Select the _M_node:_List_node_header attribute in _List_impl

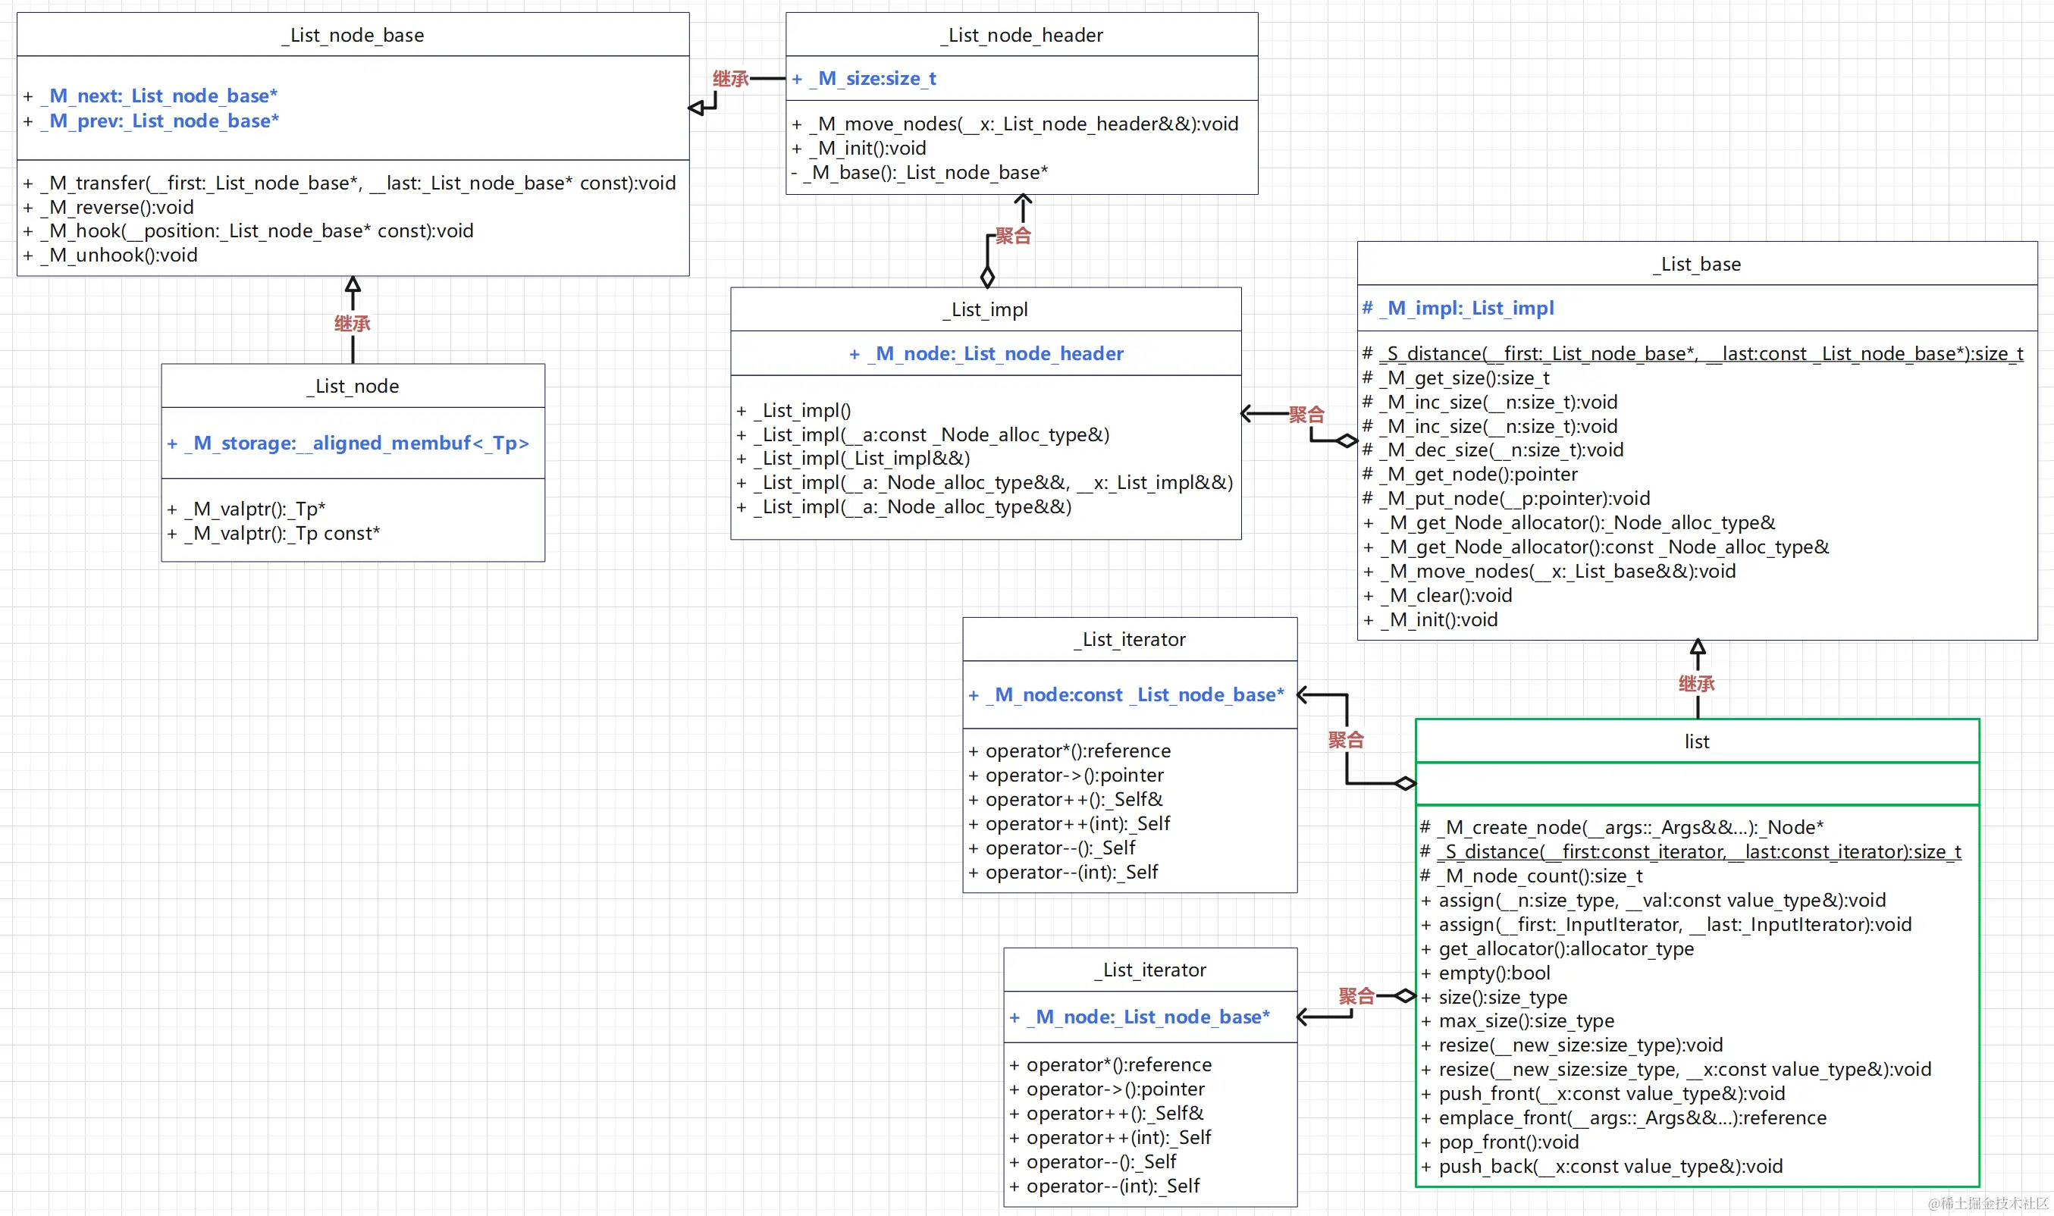pyautogui.click(x=986, y=354)
